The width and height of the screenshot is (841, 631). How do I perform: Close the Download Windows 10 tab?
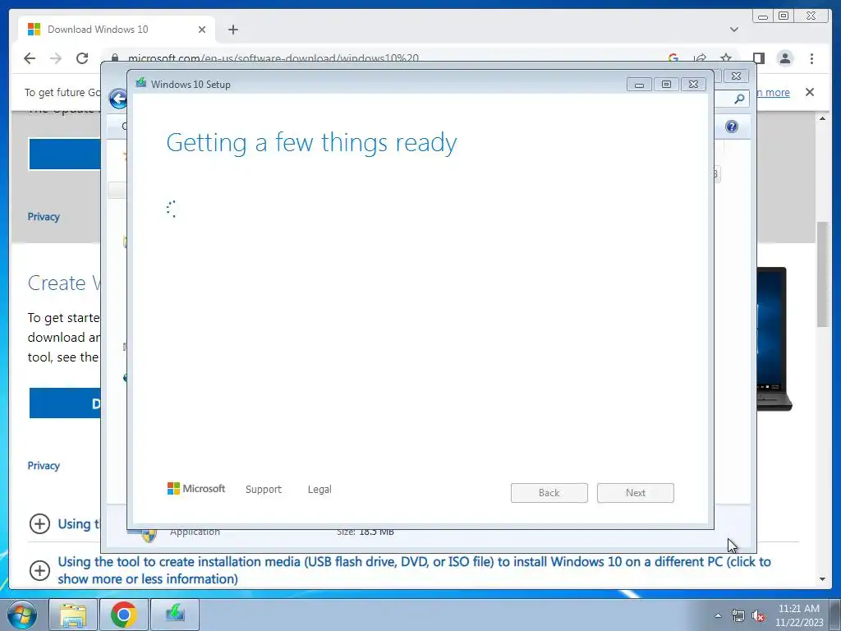point(202,30)
